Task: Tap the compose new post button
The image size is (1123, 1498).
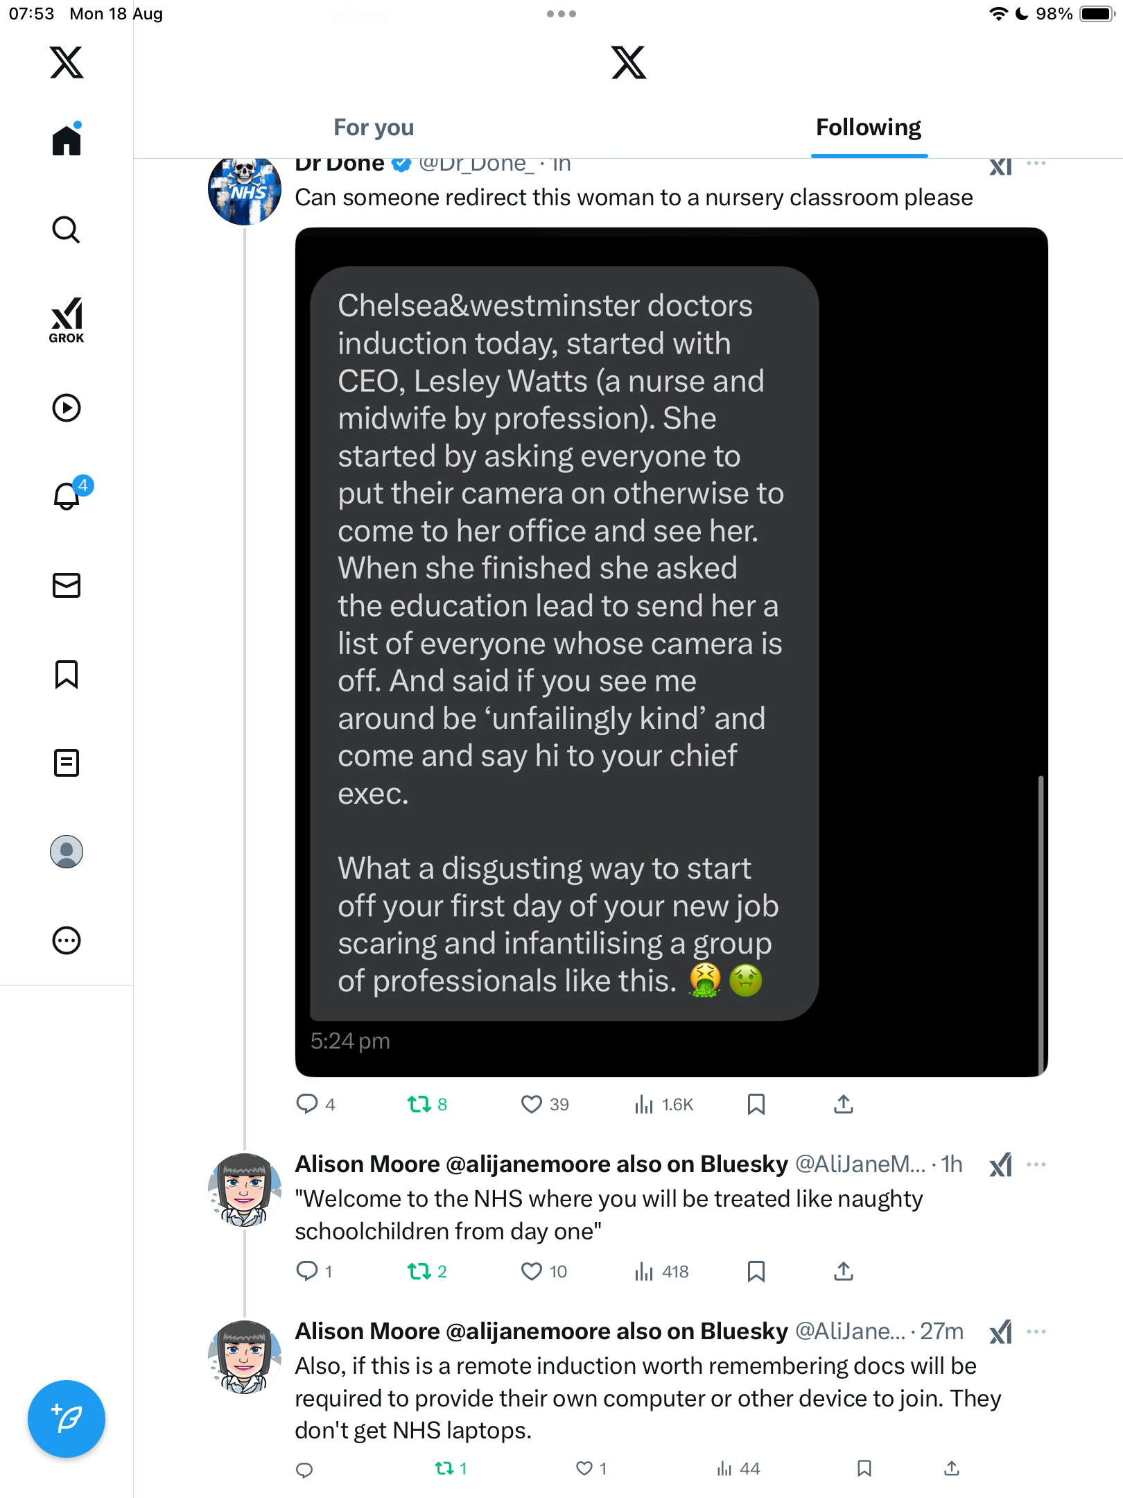Action: pos(67,1419)
